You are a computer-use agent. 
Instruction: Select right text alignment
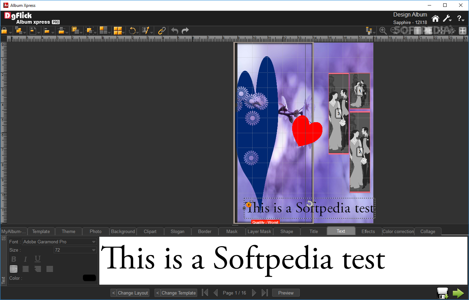point(38,269)
